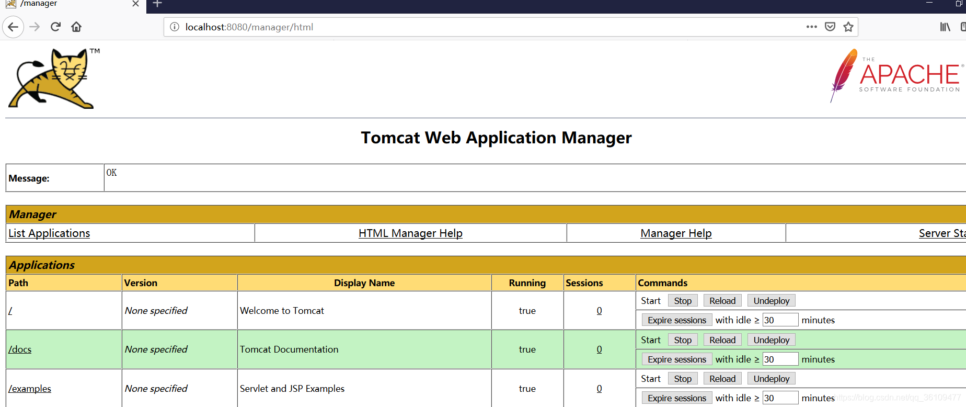Open the /examples application link
The image size is (966, 407).
[30, 389]
